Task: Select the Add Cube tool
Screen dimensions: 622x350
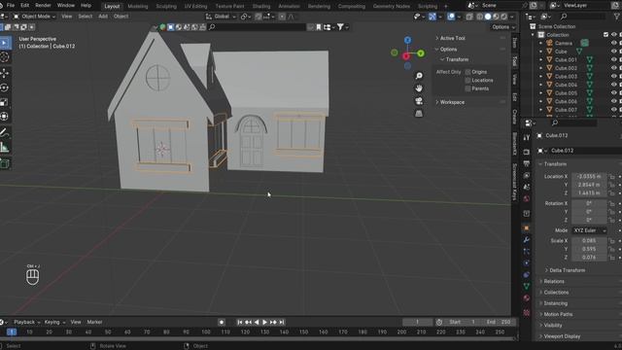Action: (x=4, y=163)
